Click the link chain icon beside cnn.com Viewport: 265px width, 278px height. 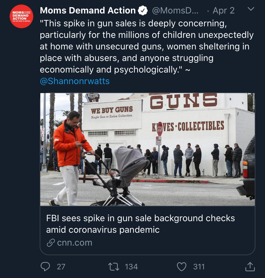click(51, 243)
